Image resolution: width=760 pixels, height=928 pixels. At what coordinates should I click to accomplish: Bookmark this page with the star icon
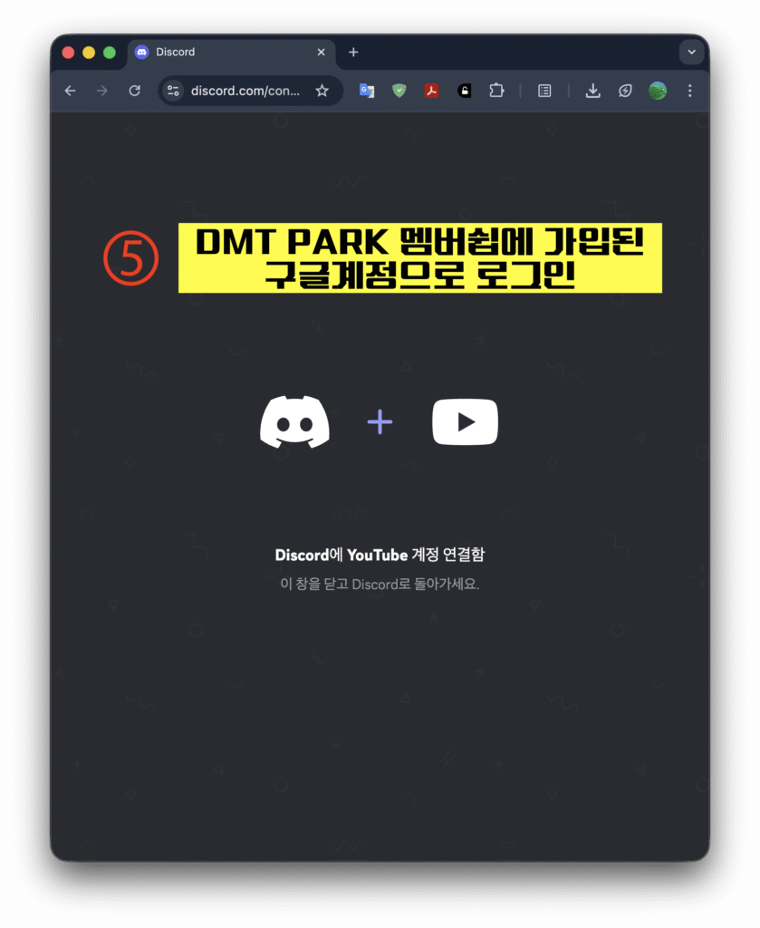(x=322, y=91)
